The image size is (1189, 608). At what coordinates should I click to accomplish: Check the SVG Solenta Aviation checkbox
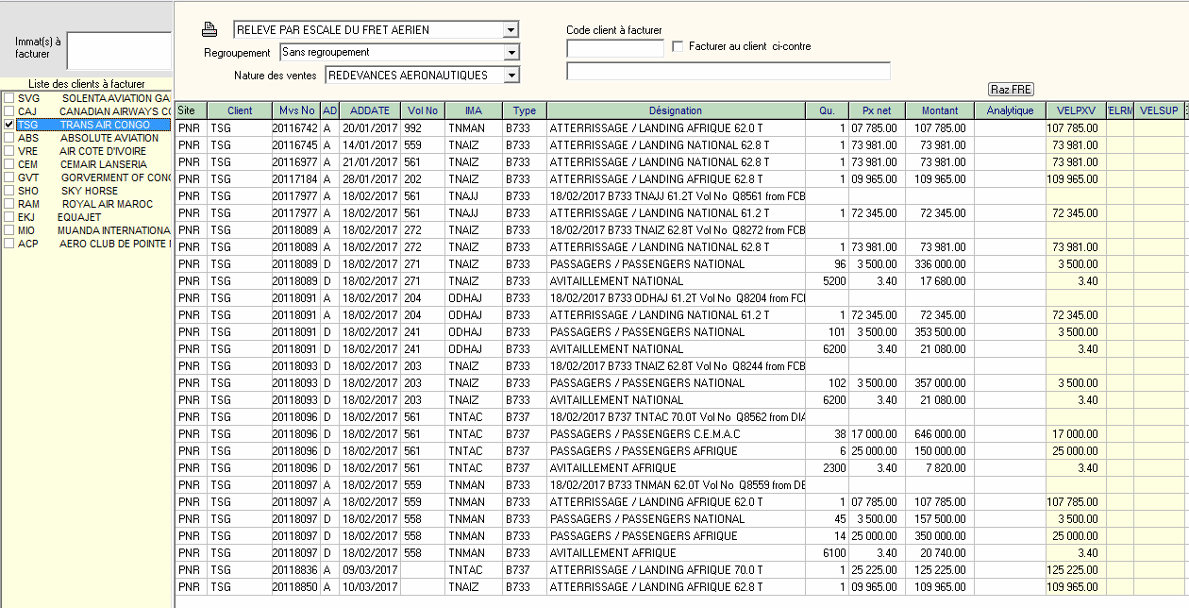point(8,98)
